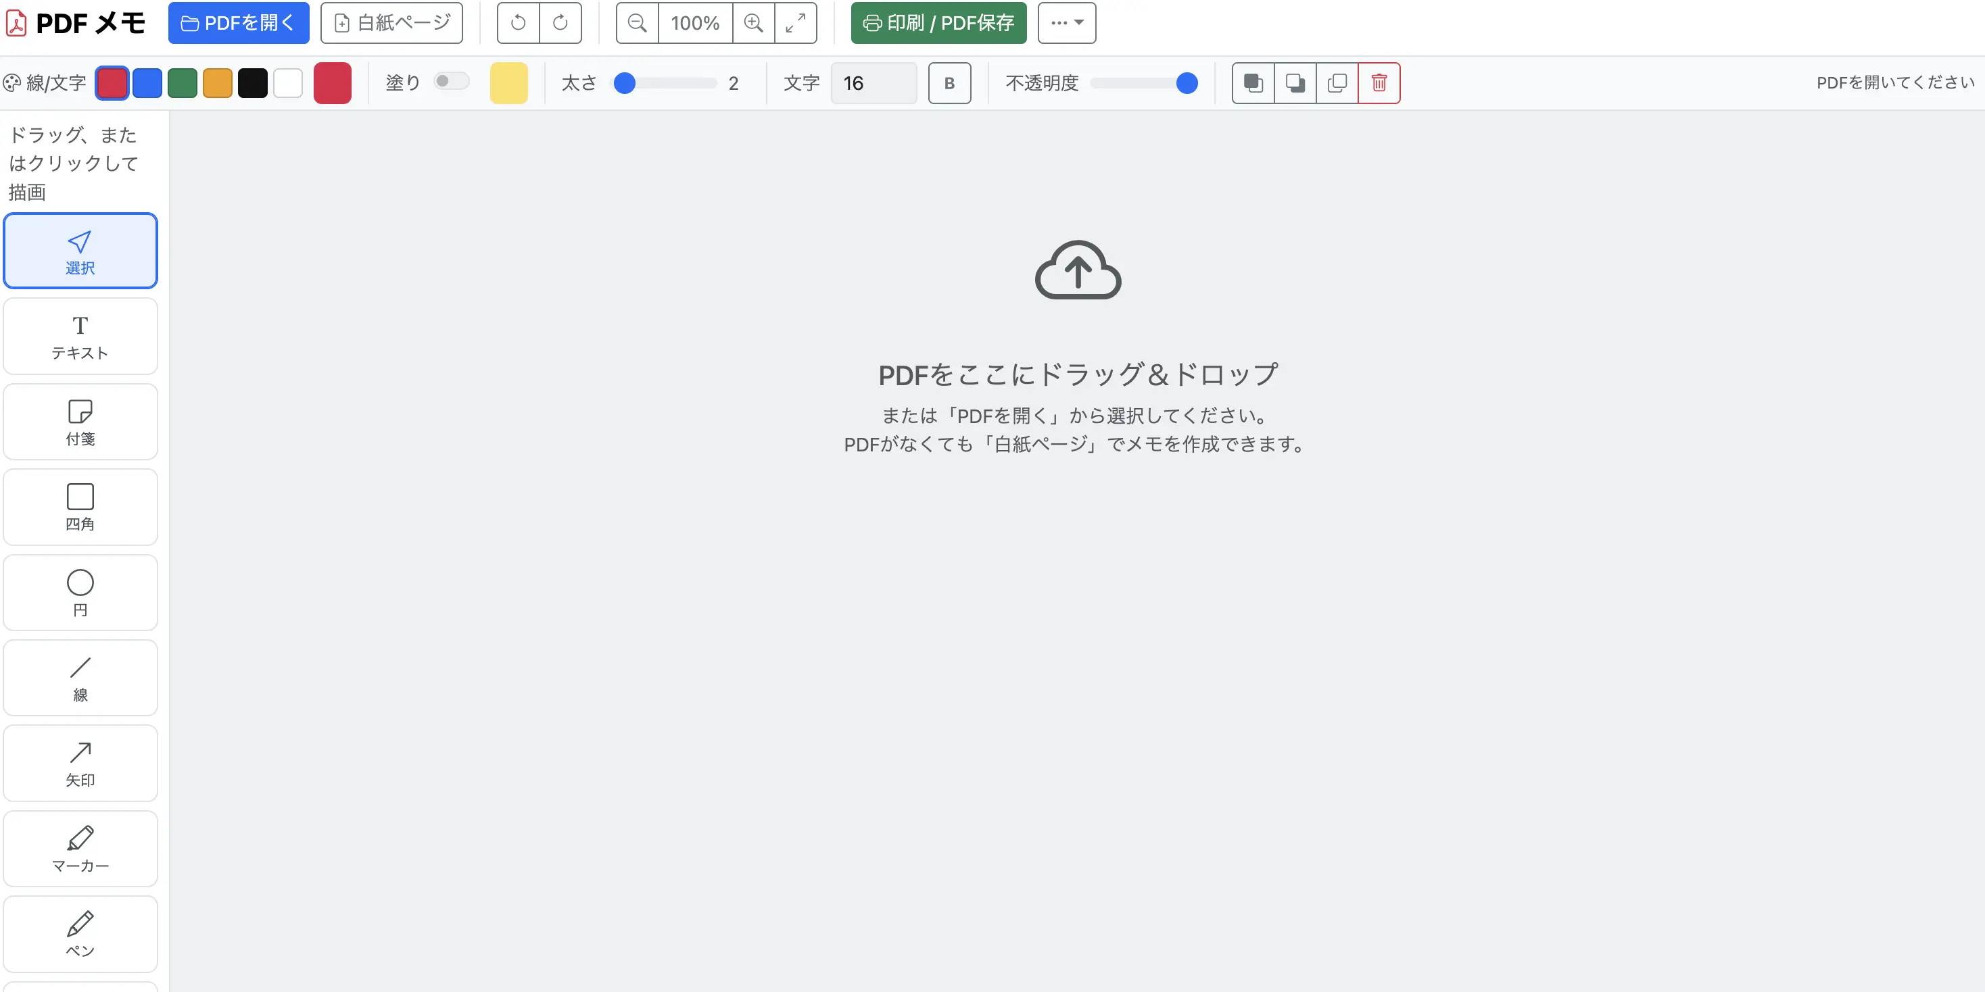Click the 文字 font size field

click(874, 83)
